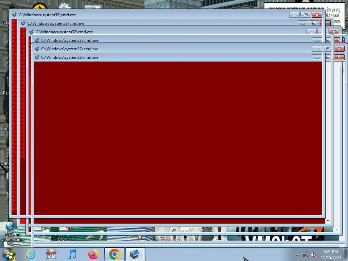The image size is (348, 261).
Task: Open the Windows Start menu orb
Action: (9, 254)
